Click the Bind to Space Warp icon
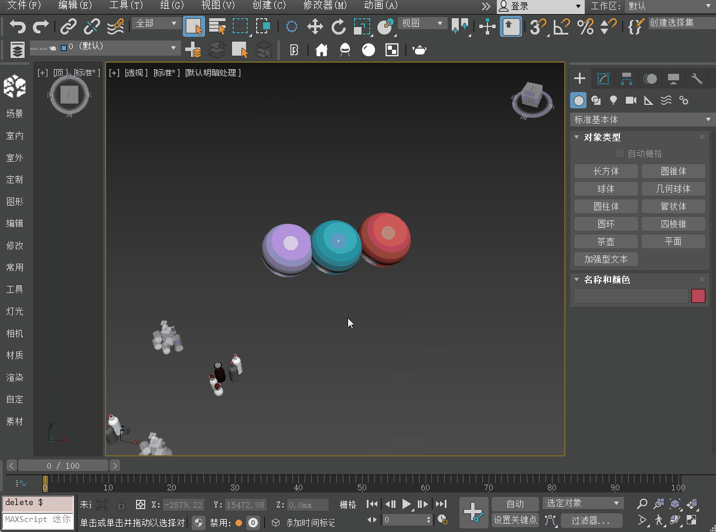Screen dimensions: 716x532 point(115,26)
